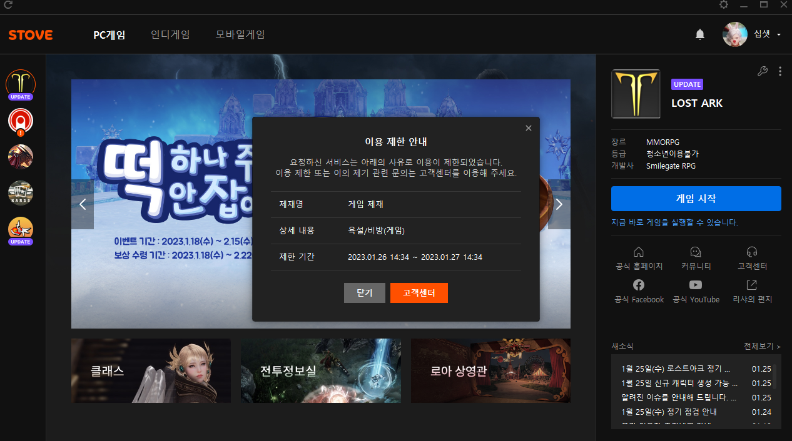The width and height of the screenshot is (792, 441).
Task: Click the news list scrollbar
Action: pos(775,377)
